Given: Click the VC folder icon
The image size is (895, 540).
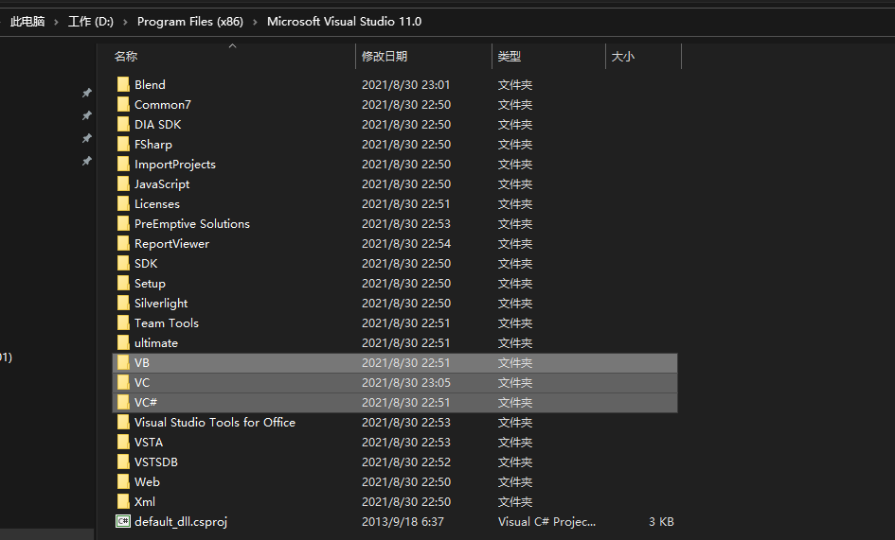Looking at the screenshot, I should (x=123, y=383).
